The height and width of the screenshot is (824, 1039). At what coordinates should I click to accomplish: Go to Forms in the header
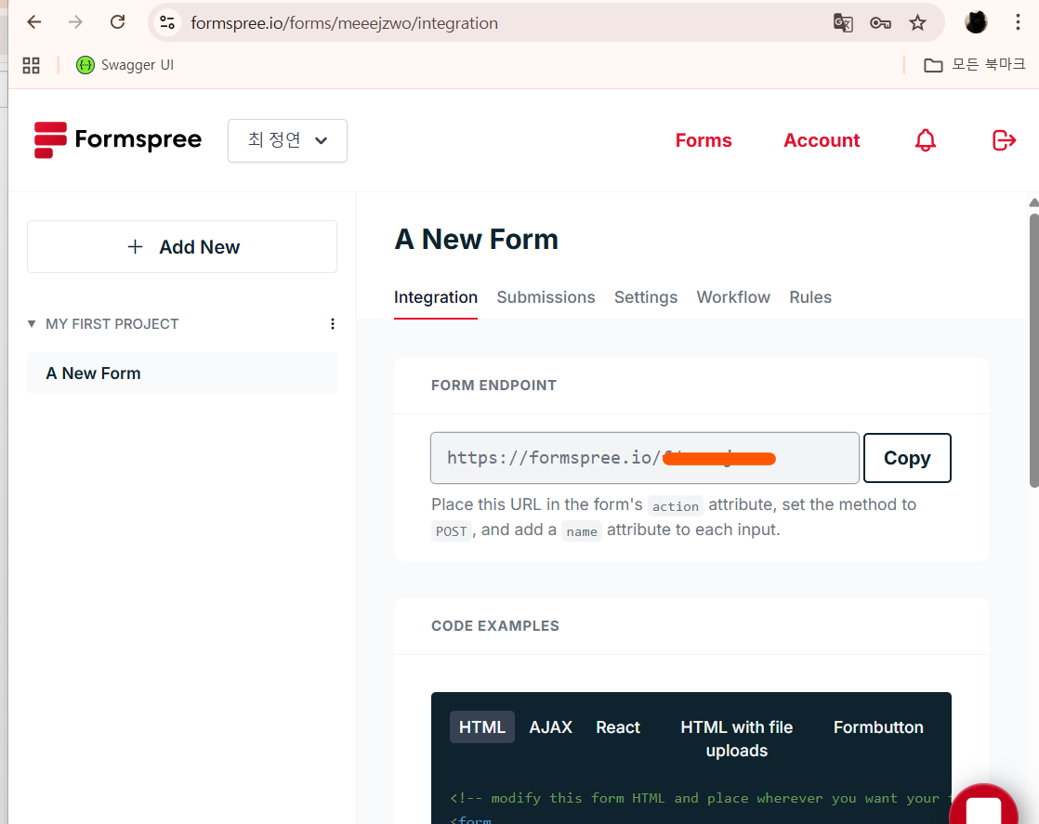click(x=704, y=140)
